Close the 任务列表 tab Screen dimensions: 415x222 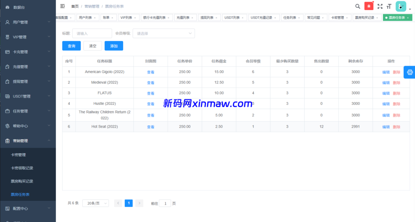pyautogui.click(x=299, y=18)
